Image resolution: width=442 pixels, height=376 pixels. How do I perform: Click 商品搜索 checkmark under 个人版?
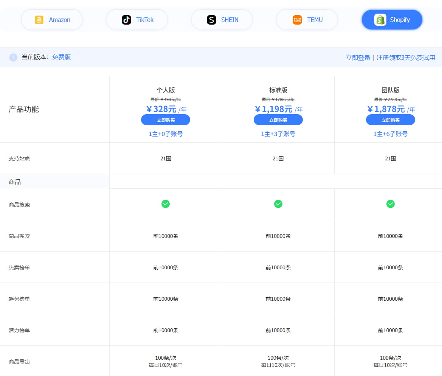[x=166, y=204]
